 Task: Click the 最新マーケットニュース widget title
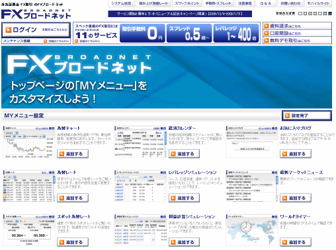302,172
